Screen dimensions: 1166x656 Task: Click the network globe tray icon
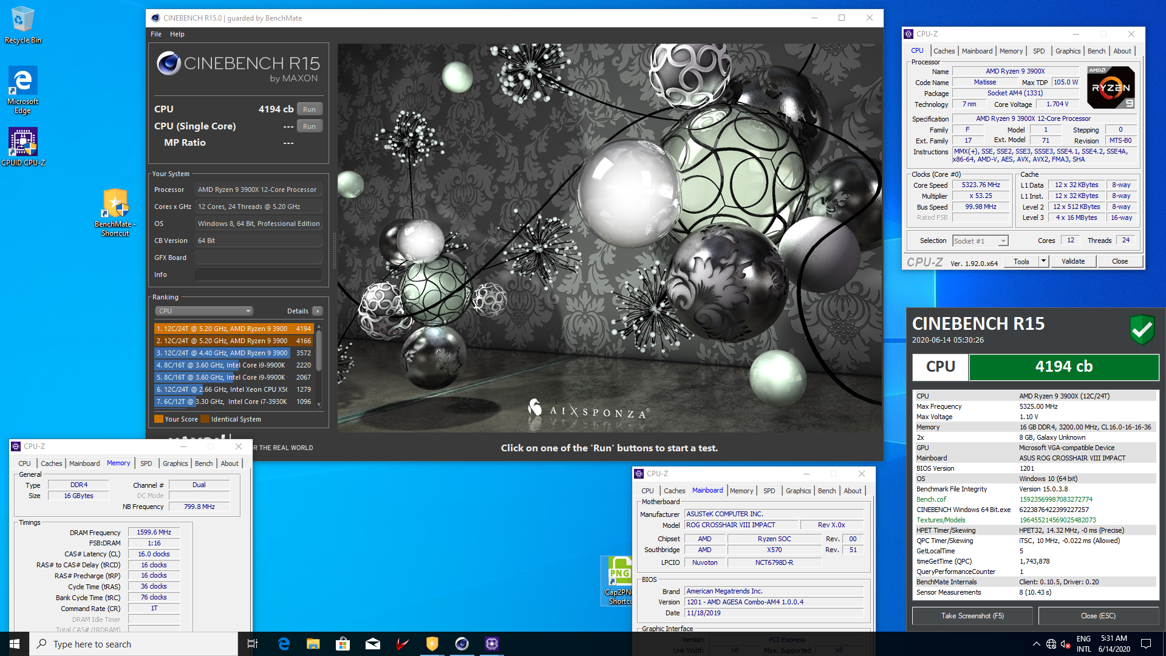1051,644
